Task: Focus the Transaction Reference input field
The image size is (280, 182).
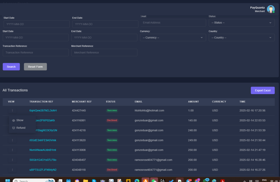Action: [36, 52]
